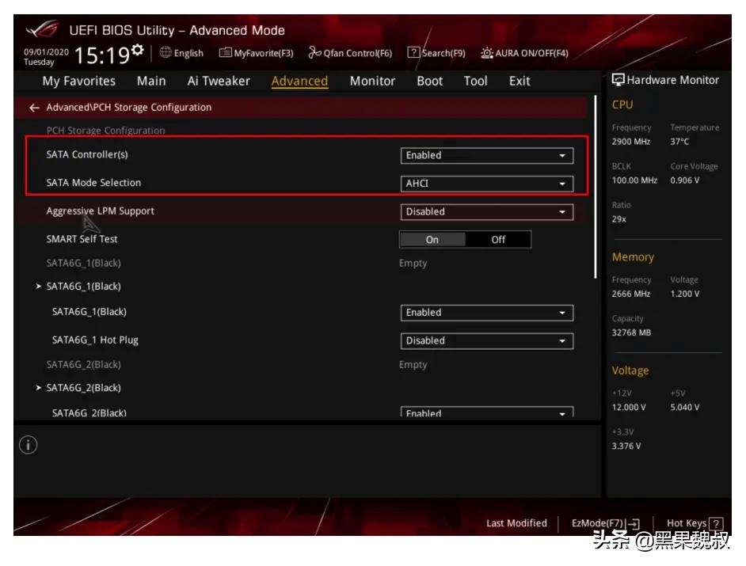Set SMART Self Test to Off
Image resolution: width=746 pixels, height=566 pixels.
[x=498, y=240]
